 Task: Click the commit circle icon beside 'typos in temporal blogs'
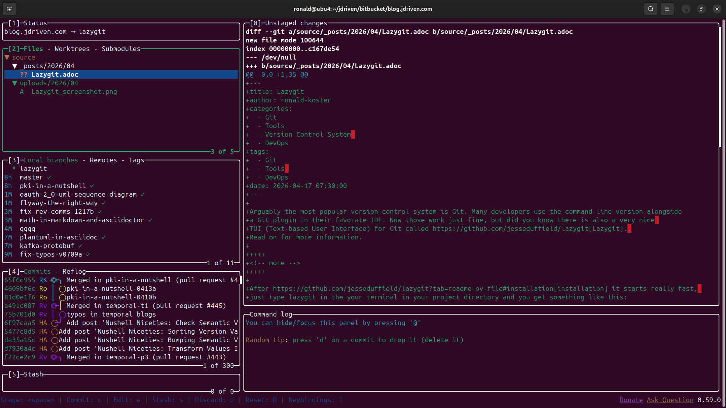[x=62, y=314]
